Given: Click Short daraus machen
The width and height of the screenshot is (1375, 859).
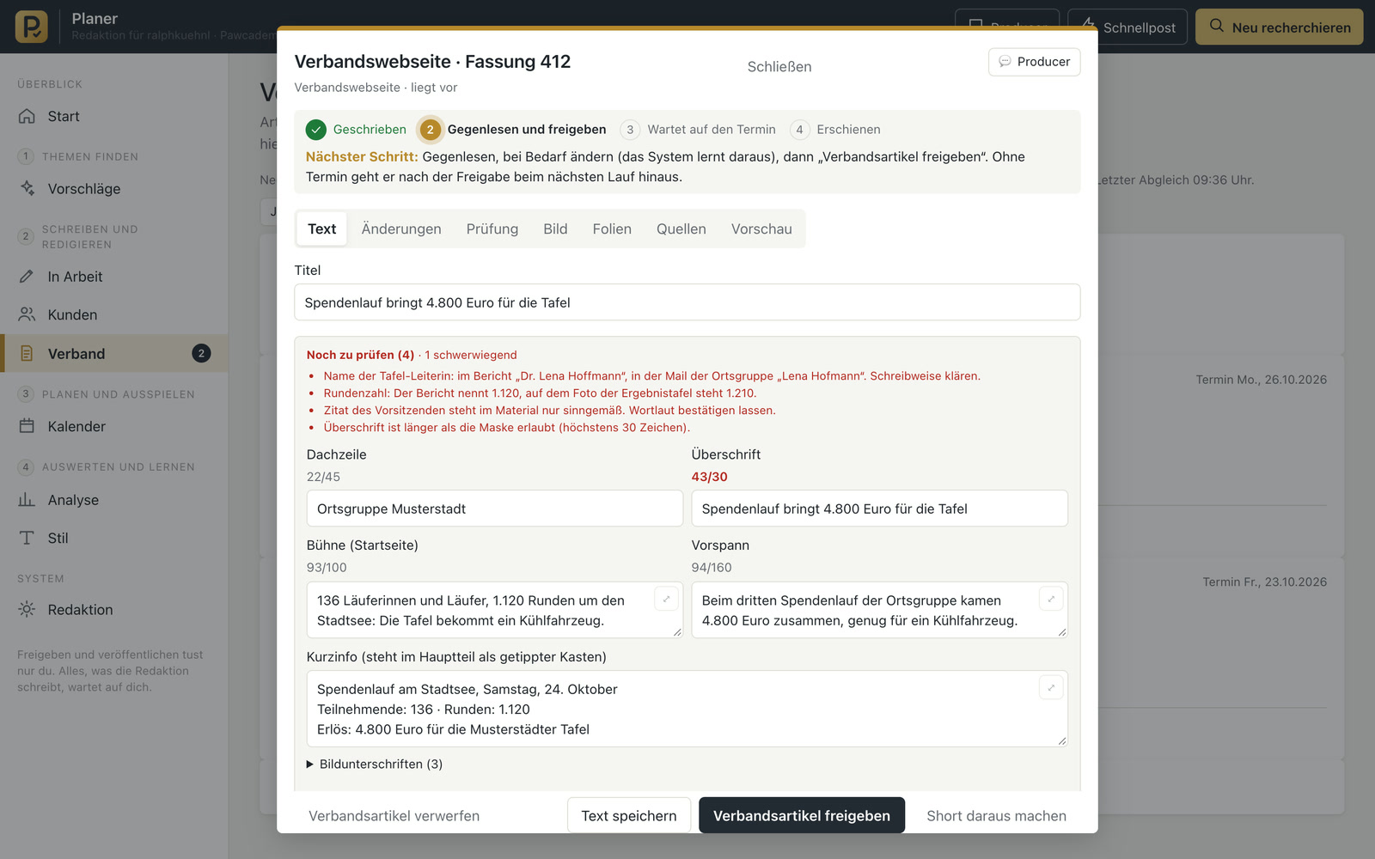Looking at the screenshot, I should coord(996,815).
